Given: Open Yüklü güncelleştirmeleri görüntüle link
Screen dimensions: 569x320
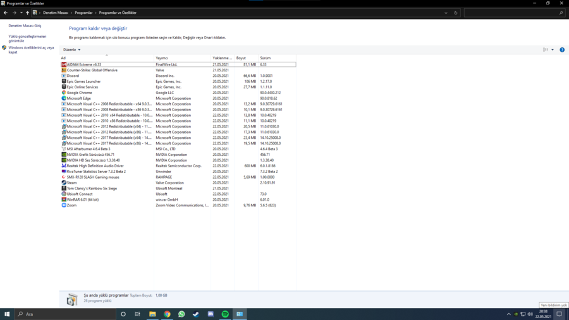Looking at the screenshot, I should click(x=27, y=39).
